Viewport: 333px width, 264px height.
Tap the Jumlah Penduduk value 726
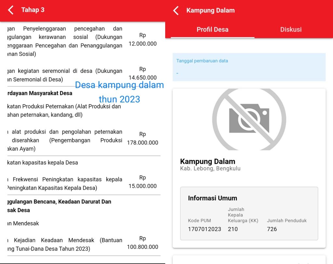click(272, 229)
